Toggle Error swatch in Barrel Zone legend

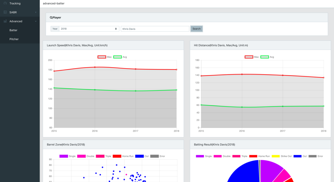[154, 156]
